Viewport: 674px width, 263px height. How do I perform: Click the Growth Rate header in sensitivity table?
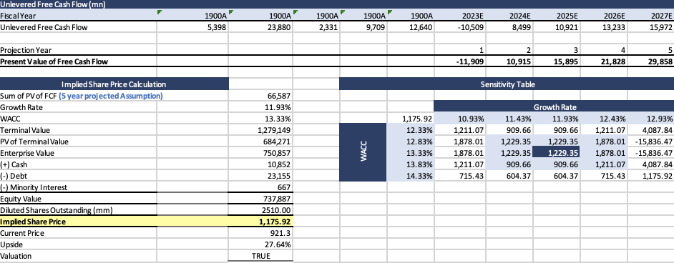[x=554, y=106]
